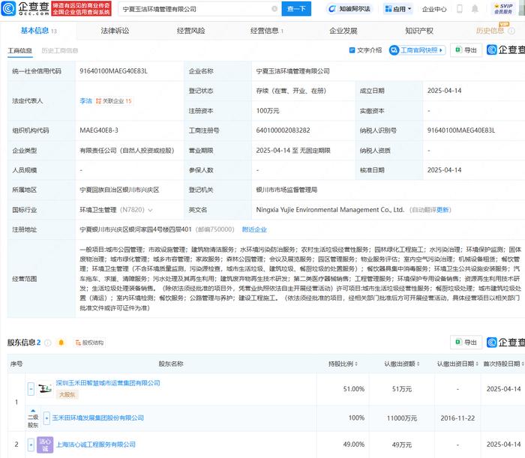Click organization code MAEG40E8-3
This screenshot has width=525, height=458.
tap(99, 130)
